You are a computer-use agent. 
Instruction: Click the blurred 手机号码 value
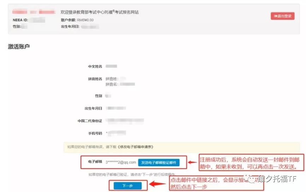(x=116, y=133)
